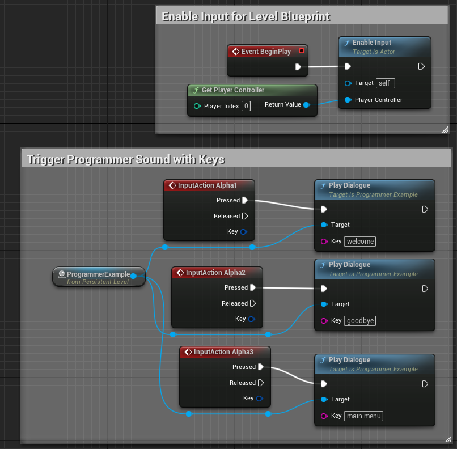Click the Target input pin on the top Play Dialogue
457x449 pixels.
click(323, 224)
